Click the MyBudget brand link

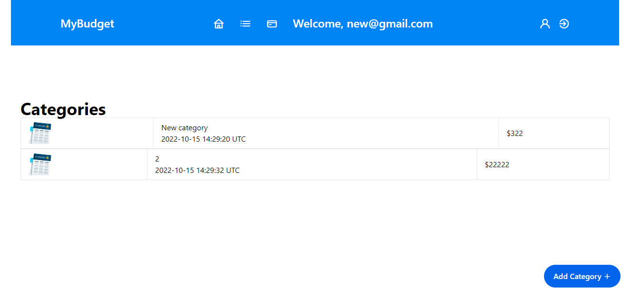pyautogui.click(x=87, y=23)
